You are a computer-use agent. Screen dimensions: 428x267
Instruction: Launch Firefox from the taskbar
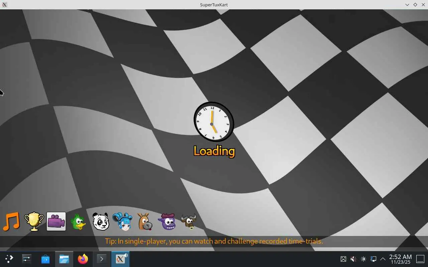tap(83, 259)
